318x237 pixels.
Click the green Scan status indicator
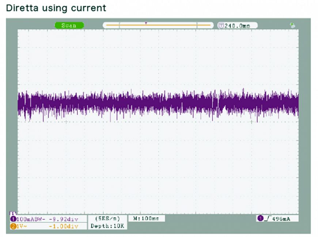69,25
